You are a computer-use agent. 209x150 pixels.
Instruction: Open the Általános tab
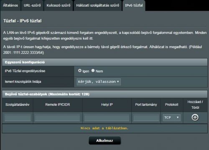10,5
